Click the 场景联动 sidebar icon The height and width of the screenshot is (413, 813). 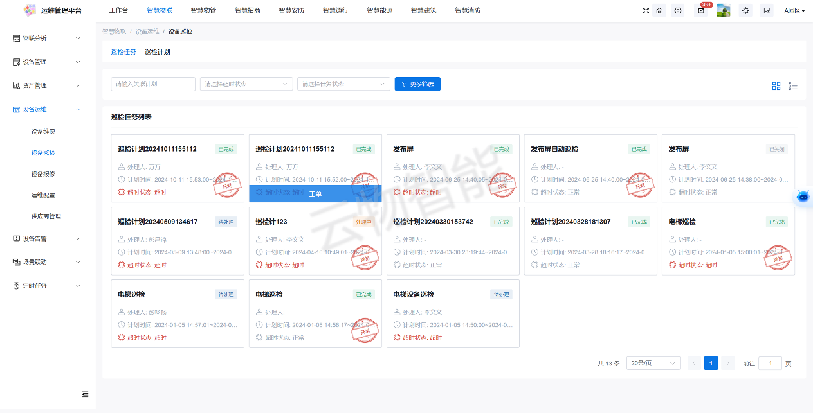coord(17,262)
